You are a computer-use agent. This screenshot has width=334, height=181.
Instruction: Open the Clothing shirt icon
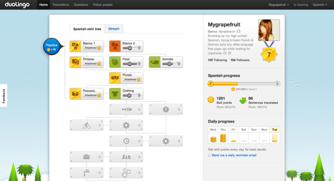(115, 94)
